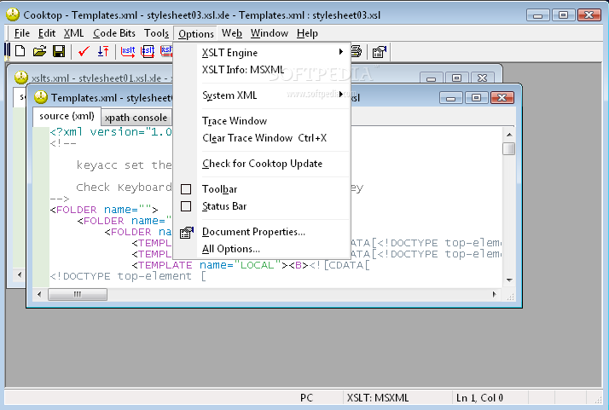Click the PC status bar entry
The image size is (609, 410).
tap(306, 397)
